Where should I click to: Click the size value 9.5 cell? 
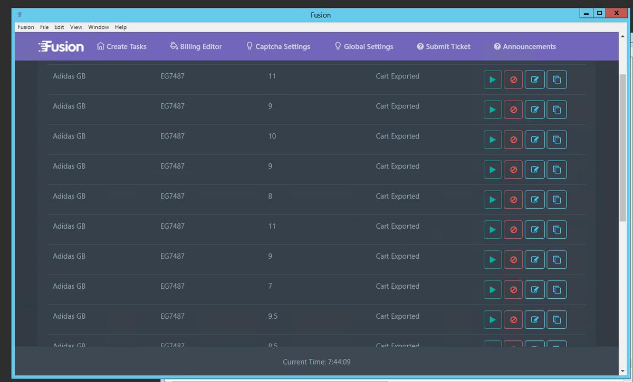coord(273,316)
